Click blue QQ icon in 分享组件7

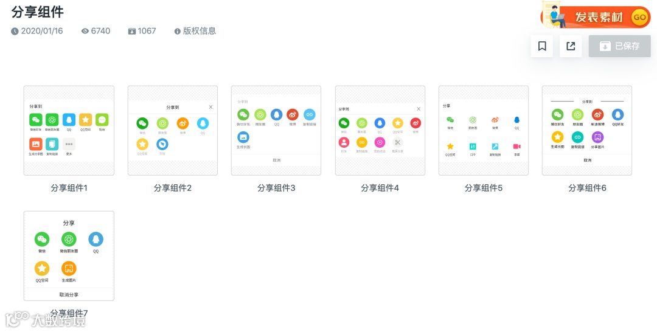[96, 240]
